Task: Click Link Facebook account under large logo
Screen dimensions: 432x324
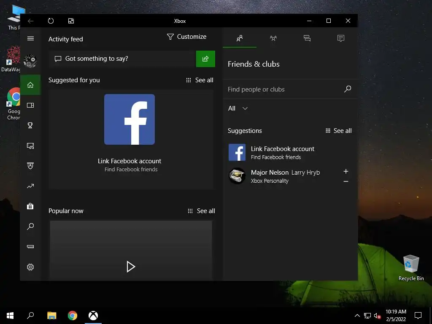Action: point(130,161)
